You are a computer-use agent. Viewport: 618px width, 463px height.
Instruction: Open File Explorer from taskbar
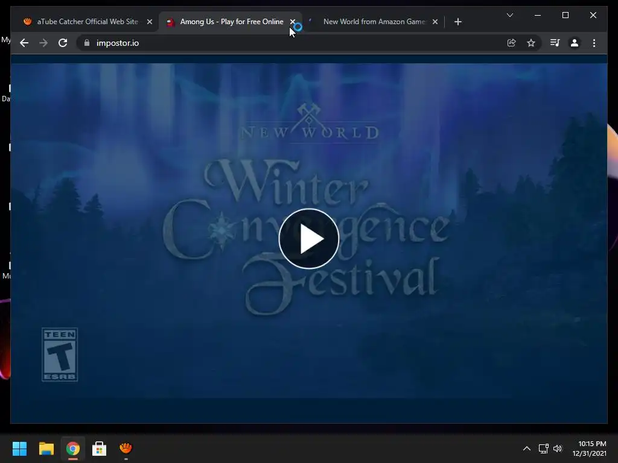click(x=46, y=449)
